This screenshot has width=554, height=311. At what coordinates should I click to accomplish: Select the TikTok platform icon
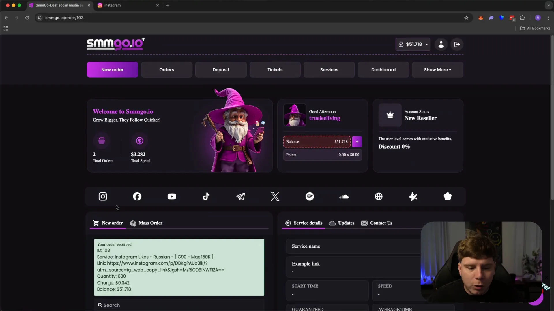tap(206, 196)
